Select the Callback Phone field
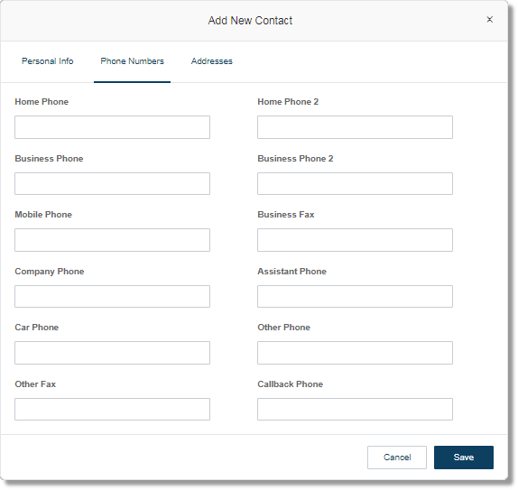The image size is (518, 490). coord(356,409)
